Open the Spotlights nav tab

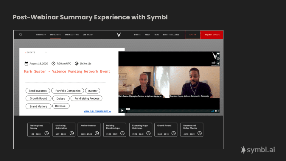click(55, 35)
